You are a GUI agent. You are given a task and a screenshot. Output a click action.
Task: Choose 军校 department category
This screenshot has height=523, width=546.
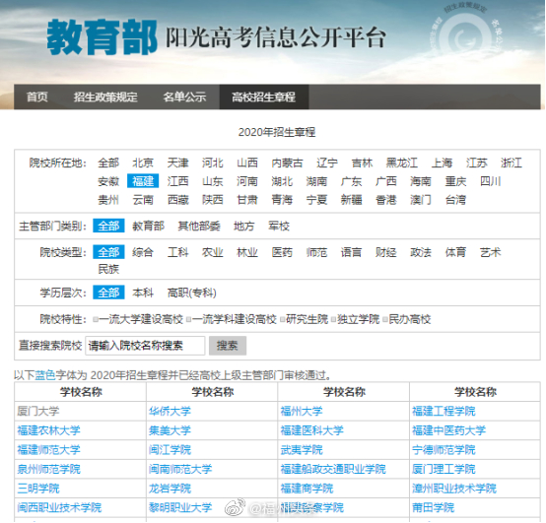279,227
